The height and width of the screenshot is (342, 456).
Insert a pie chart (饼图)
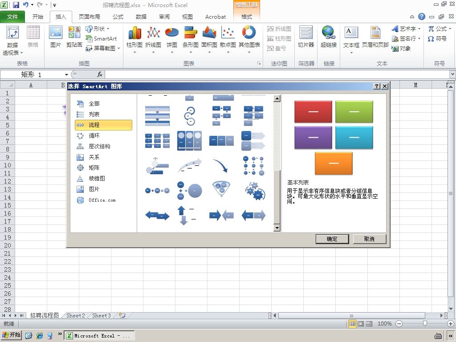pyautogui.click(x=172, y=40)
